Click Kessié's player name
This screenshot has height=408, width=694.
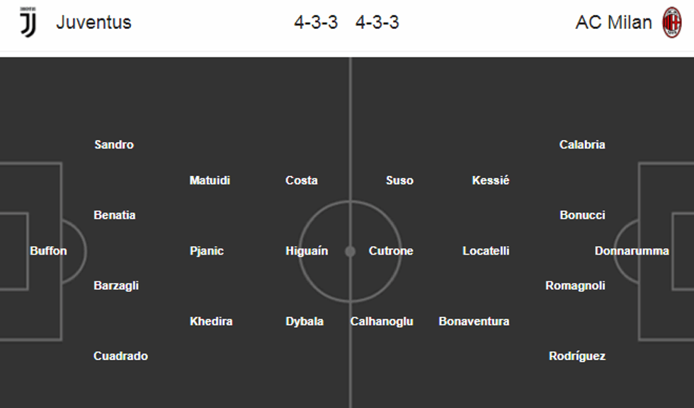point(490,180)
